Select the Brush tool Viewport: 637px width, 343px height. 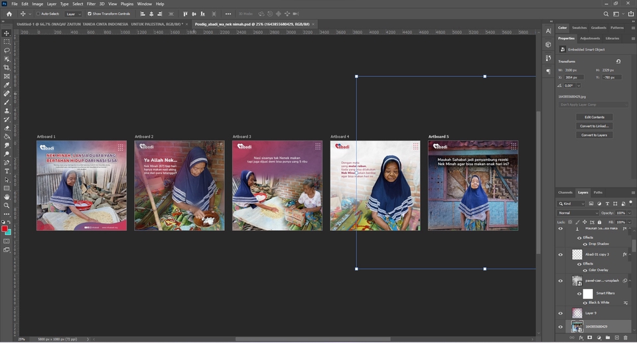pos(7,102)
